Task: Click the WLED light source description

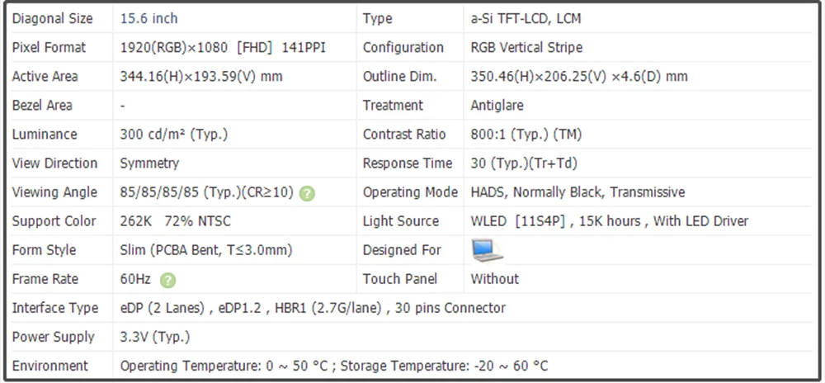Action: click(x=610, y=220)
